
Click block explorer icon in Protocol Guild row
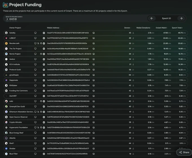click(x=94, y=70)
